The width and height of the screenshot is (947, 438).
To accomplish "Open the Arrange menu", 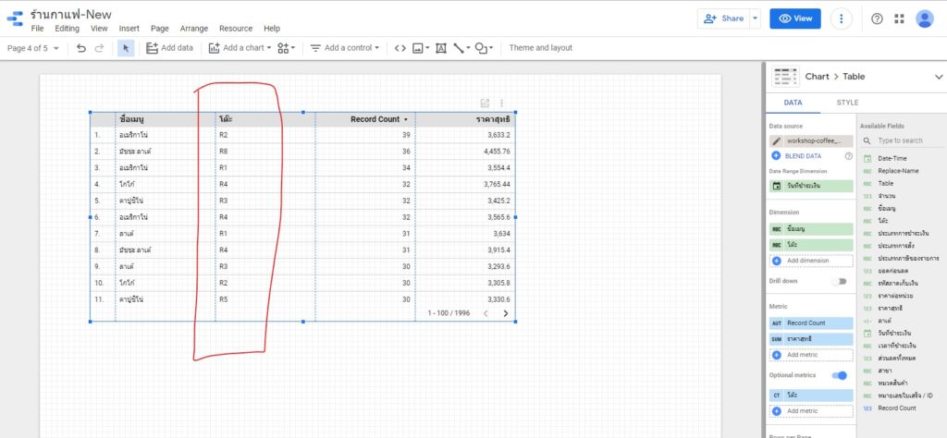I will (194, 29).
